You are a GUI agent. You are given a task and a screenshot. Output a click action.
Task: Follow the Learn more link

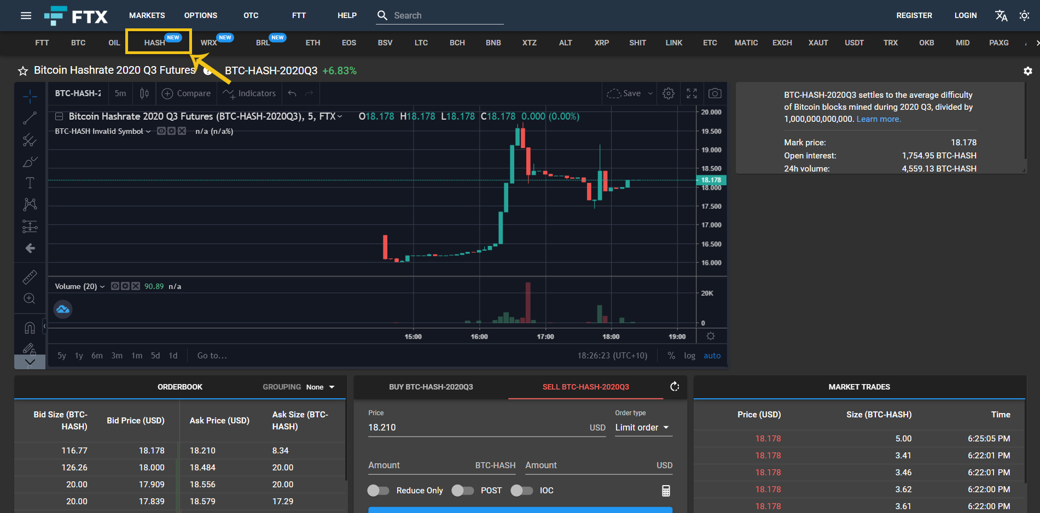click(878, 119)
